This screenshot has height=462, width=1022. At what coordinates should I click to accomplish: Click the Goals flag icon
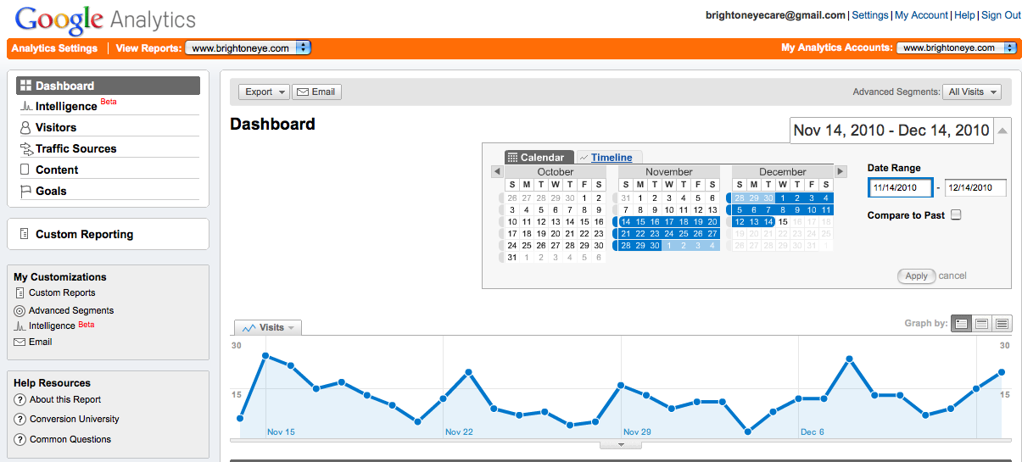coord(25,191)
